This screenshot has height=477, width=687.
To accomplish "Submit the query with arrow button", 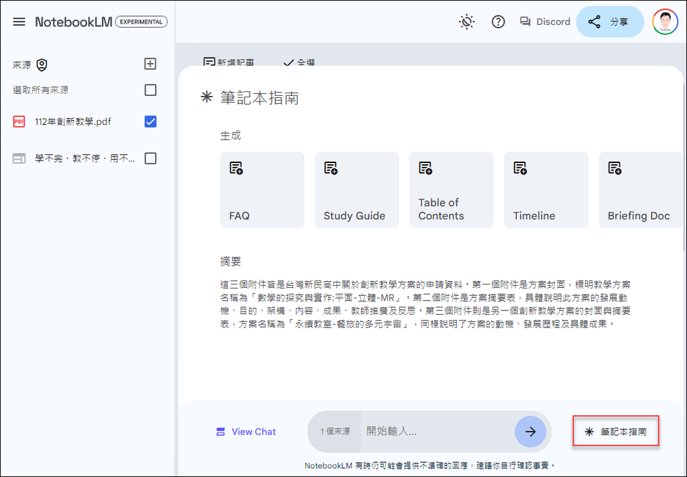I will click(530, 431).
